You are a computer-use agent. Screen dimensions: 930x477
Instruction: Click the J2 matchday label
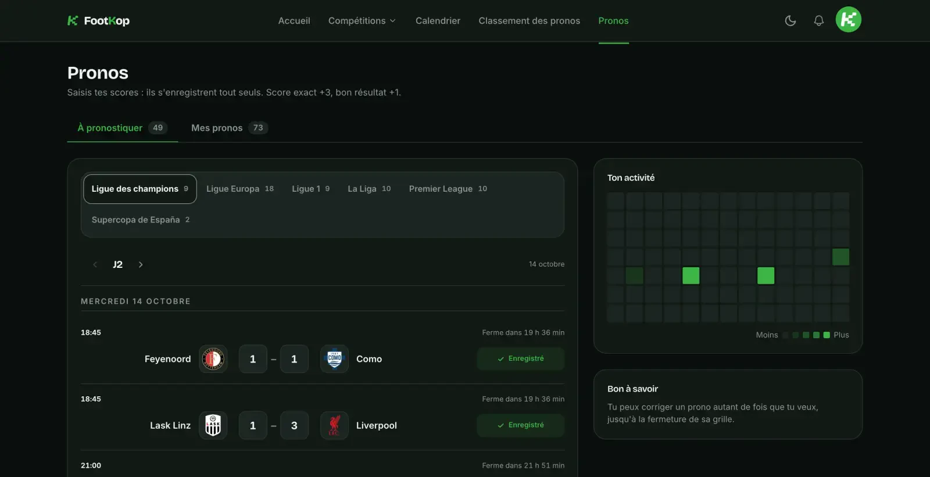point(117,264)
